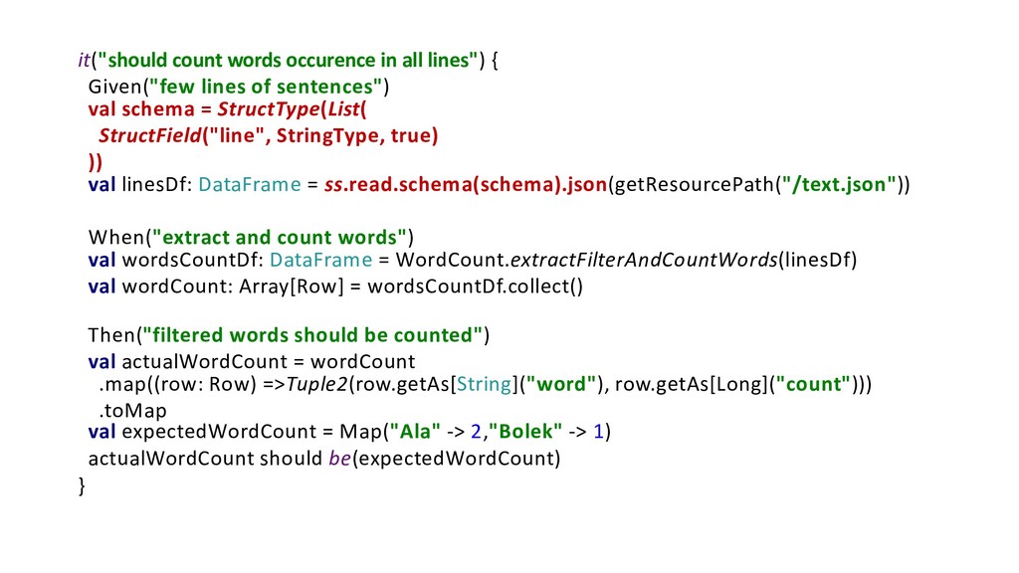Click the Array[Row] type annotation
Image resolution: width=1019 pixels, height=573 pixels.
click(292, 286)
